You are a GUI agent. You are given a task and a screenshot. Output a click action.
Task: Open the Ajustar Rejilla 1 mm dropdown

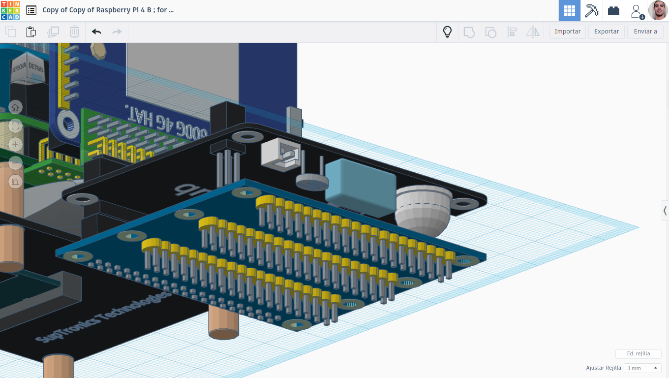click(642, 368)
